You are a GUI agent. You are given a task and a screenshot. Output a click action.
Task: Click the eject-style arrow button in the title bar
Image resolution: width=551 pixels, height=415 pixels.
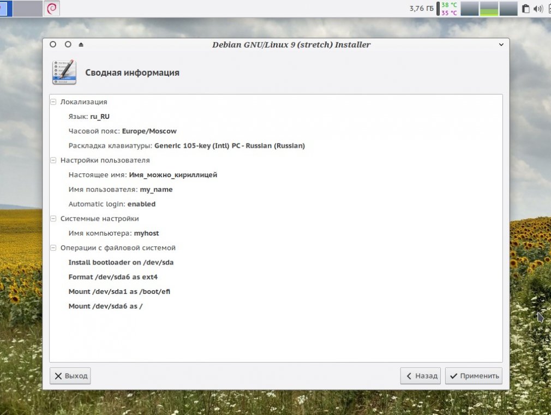coord(81,45)
